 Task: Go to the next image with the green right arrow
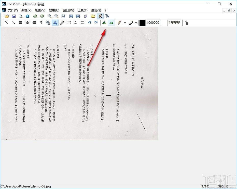coord(42,16)
